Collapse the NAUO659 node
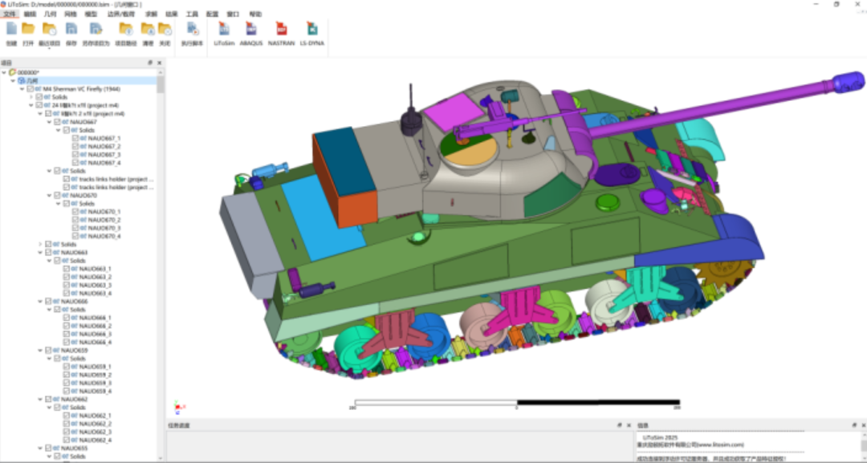The image size is (867, 463). point(40,351)
